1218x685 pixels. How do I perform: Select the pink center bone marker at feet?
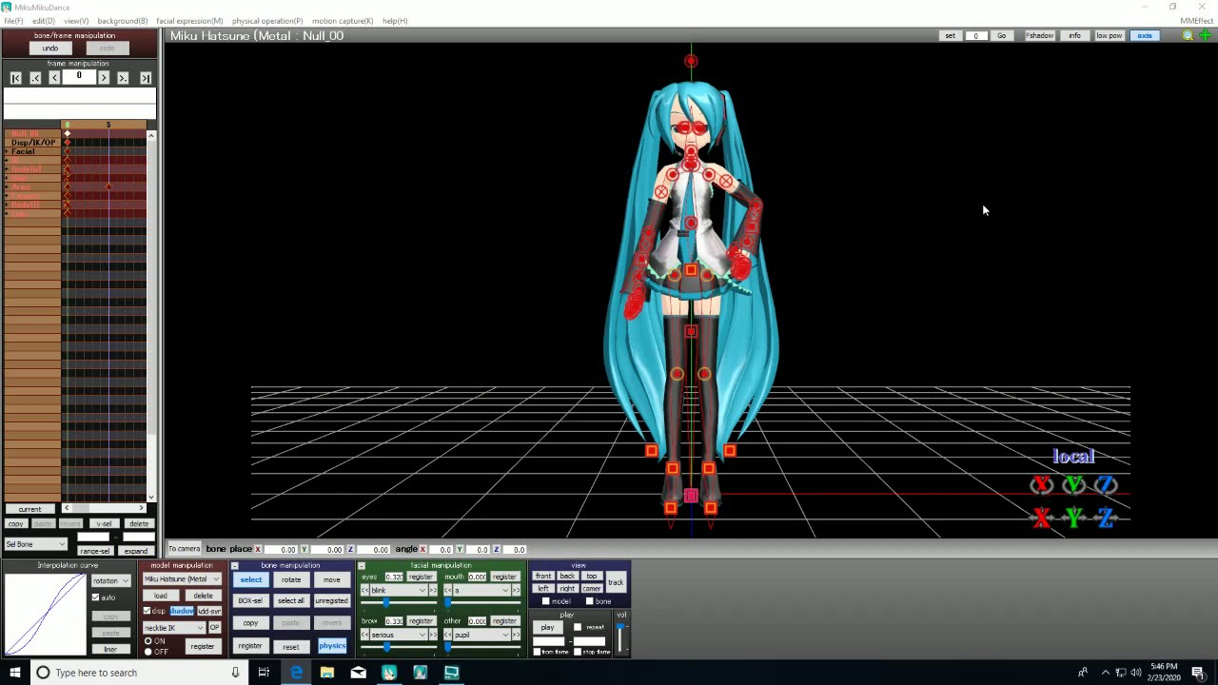pyautogui.click(x=691, y=496)
